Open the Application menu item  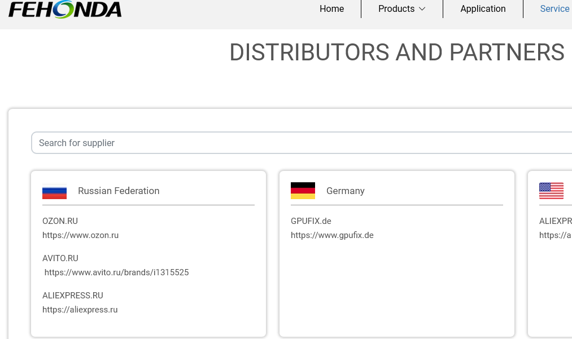pos(483,9)
